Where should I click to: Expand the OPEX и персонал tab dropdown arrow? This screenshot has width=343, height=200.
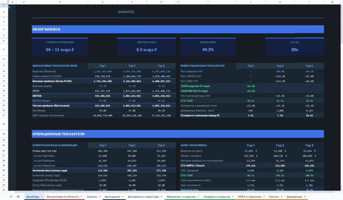[x=264, y=197]
